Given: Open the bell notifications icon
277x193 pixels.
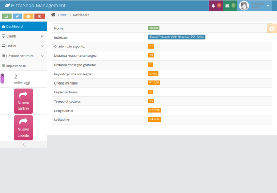Looking at the screenshot, I should point(213,6).
